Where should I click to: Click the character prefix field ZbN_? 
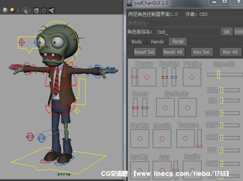point(188,32)
